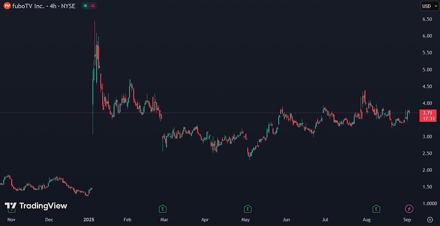
Task: Click the Jul label on time axis
Action: tap(325, 220)
